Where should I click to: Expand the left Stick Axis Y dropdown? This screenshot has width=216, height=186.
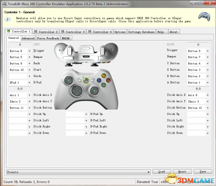coord(29,101)
